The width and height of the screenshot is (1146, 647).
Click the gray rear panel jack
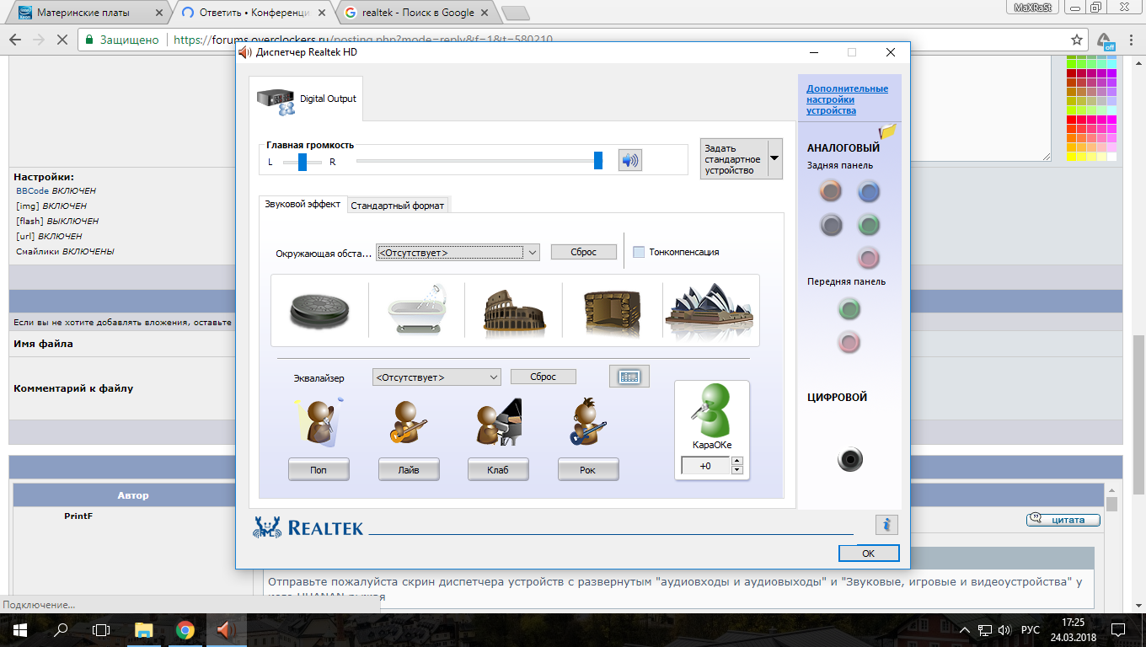(831, 225)
